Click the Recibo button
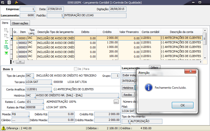 (128, 95)
